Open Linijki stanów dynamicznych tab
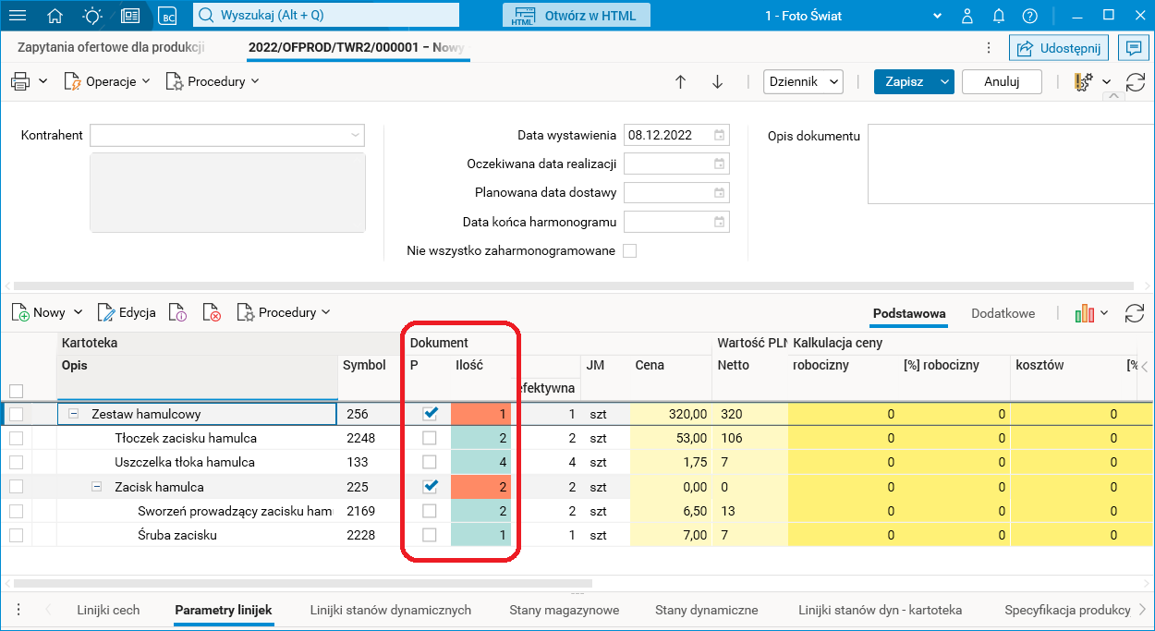This screenshot has width=1155, height=631. click(391, 610)
